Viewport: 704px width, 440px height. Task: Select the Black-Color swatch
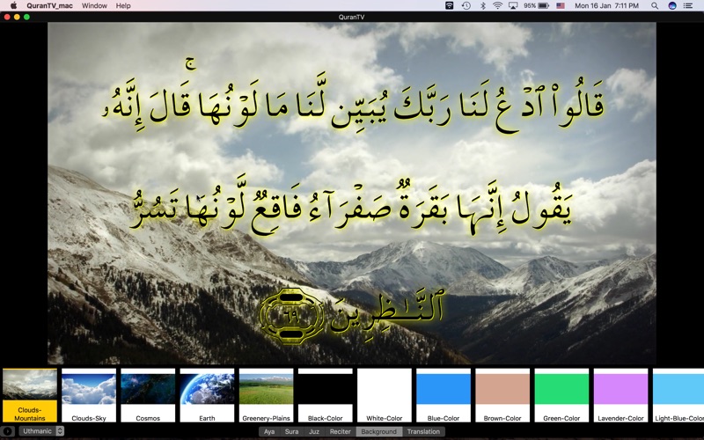click(x=325, y=395)
